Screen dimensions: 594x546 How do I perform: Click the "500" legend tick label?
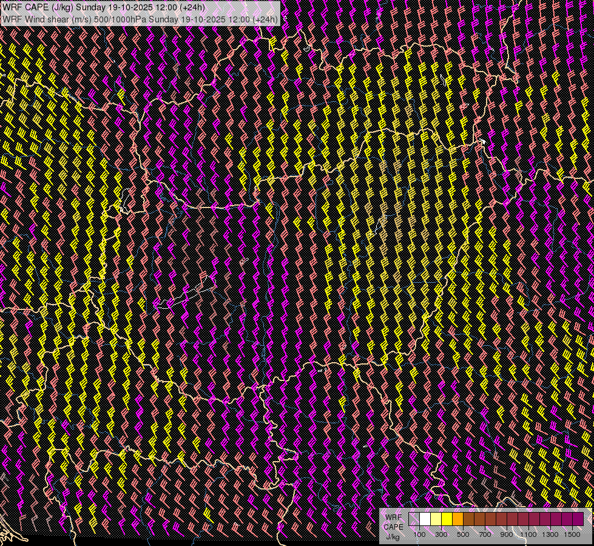tap(463, 534)
